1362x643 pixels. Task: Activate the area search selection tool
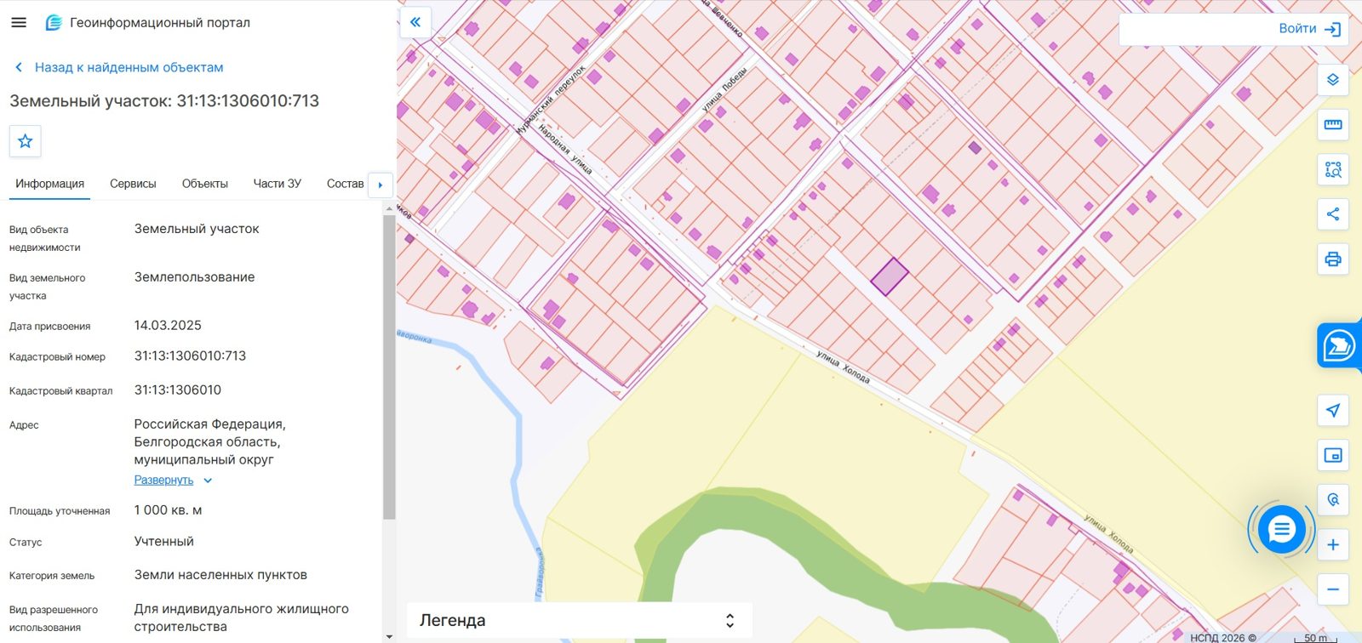tap(1333, 170)
